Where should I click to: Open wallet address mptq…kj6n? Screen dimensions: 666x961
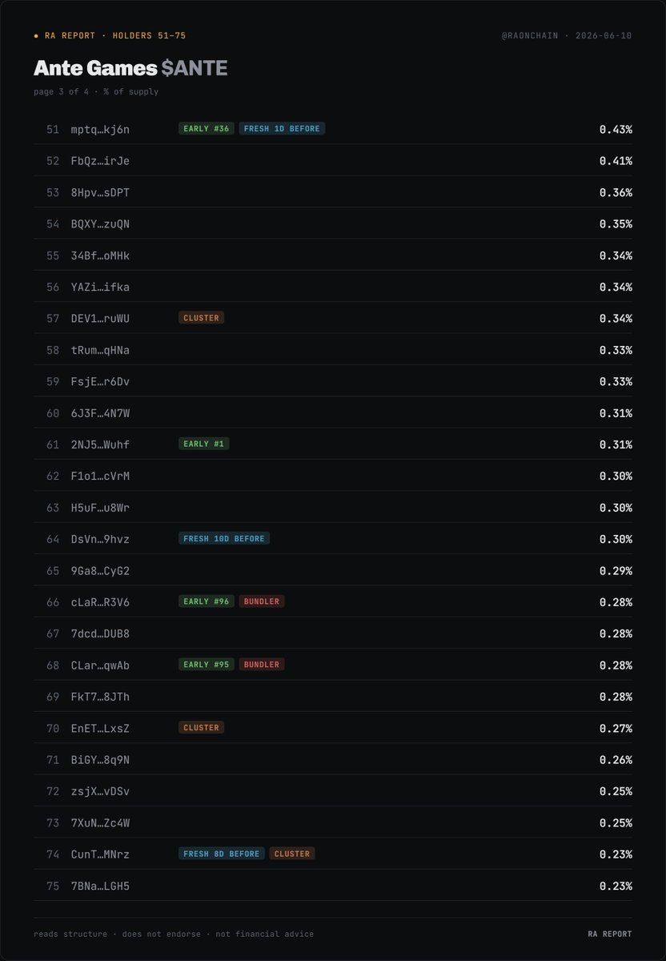(100, 129)
